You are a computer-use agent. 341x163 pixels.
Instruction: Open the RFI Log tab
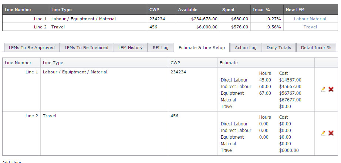point(161,48)
